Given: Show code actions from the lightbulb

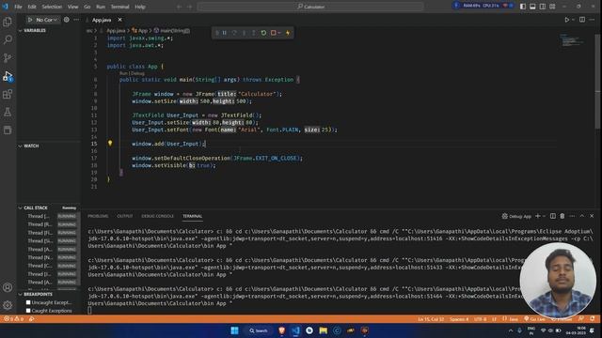Looking at the screenshot, I should 110,144.
